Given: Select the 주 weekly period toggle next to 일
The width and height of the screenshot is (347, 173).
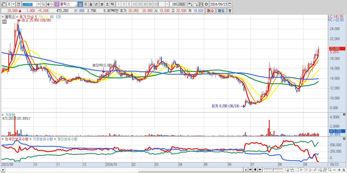Looking at the screenshot, I should 85,4.
